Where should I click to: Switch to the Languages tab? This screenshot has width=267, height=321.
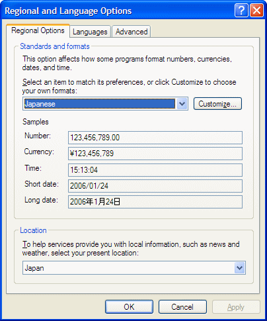(x=90, y=32)
